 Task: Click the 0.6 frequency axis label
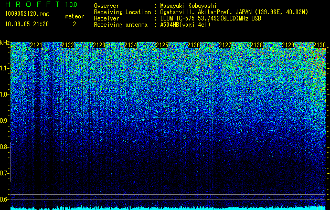tap(4, 199)
